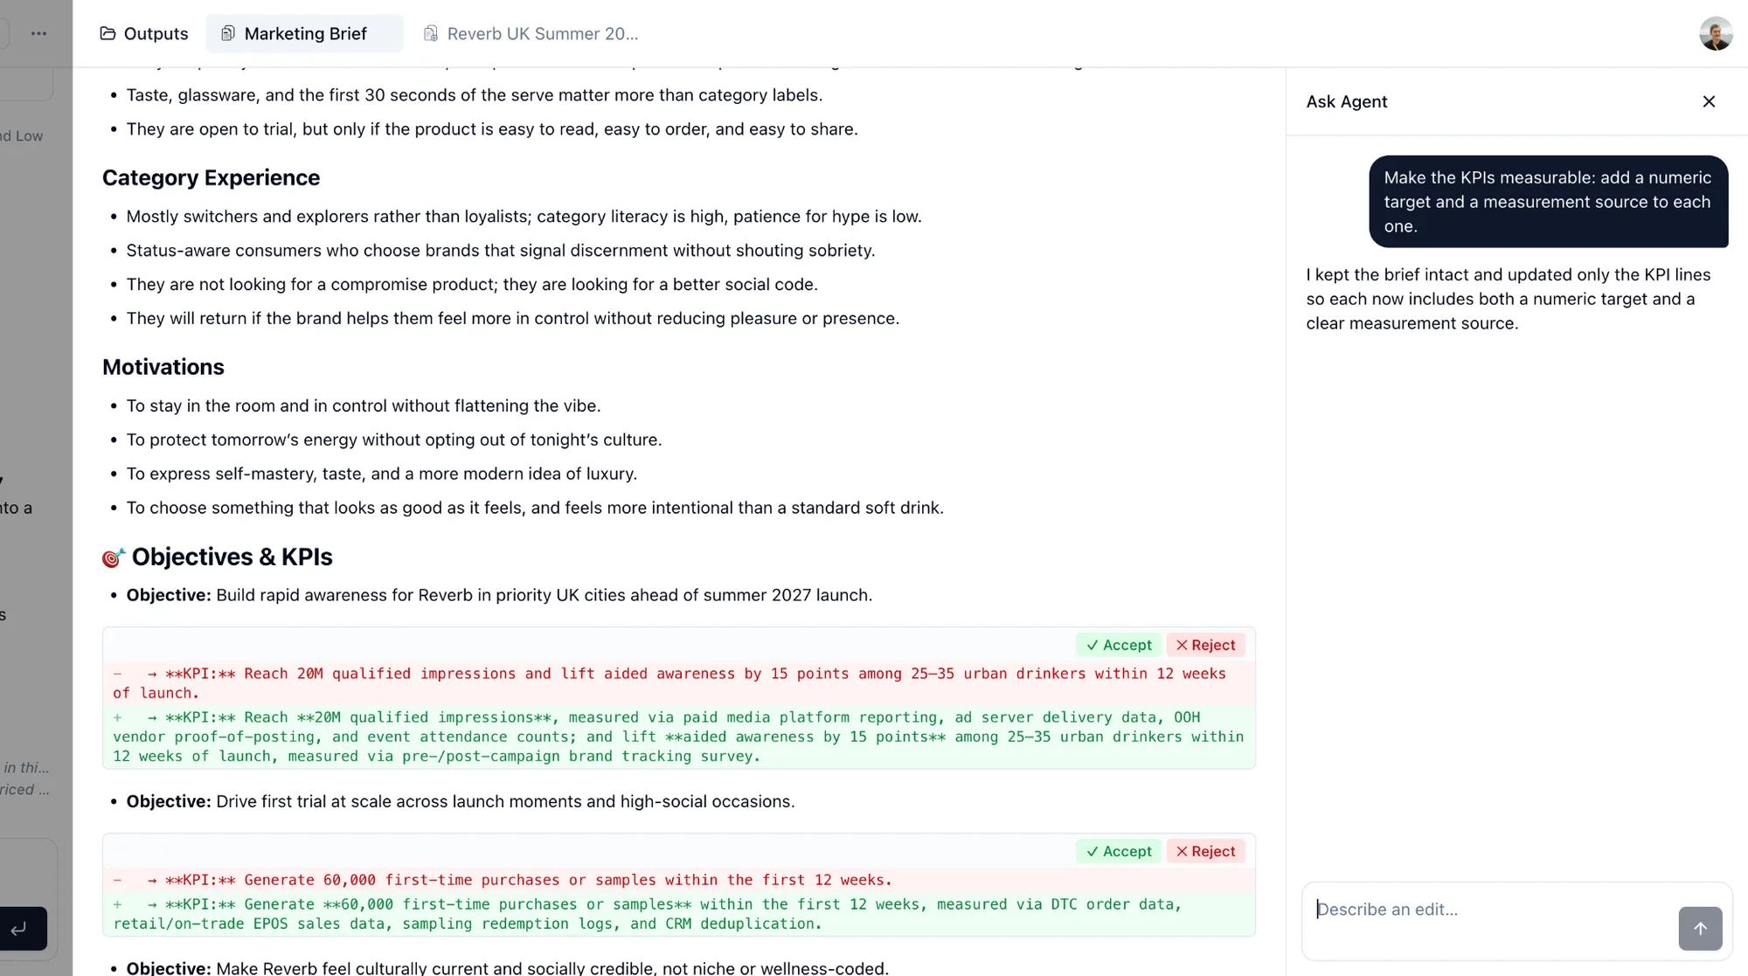Screen dimensions: 1748x976
Task: Click the bullet about staying in the room
Action: [x=364, y=405]
